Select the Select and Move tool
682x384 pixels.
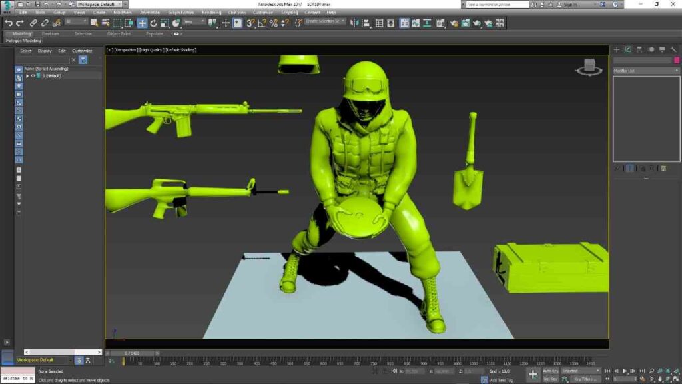click(x=142, y=23)
